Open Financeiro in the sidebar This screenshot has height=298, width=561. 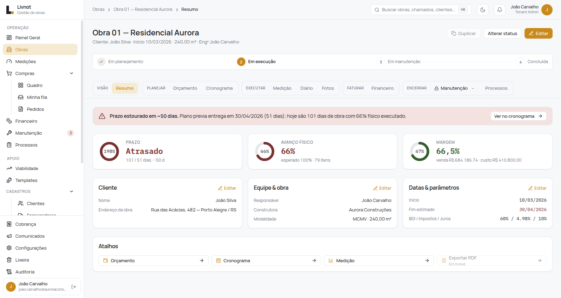(x=40, y=121)
